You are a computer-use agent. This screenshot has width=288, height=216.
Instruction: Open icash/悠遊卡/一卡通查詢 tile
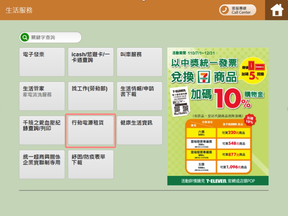tap(91, 62)
